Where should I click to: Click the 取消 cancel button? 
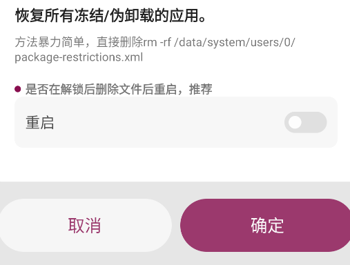[x=85, y=225]
